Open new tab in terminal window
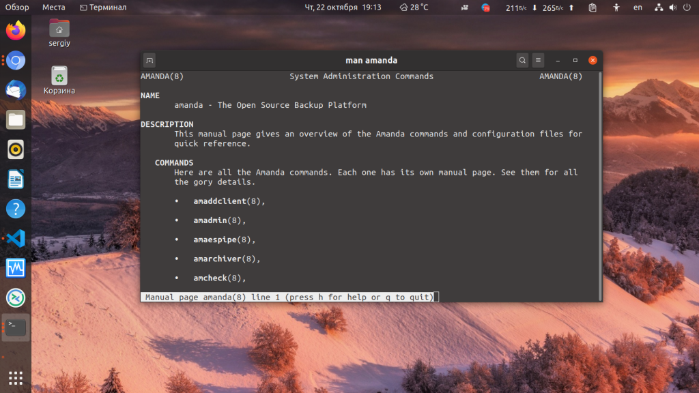The width and height of the screenshot is (699, 393). [149, 60]
